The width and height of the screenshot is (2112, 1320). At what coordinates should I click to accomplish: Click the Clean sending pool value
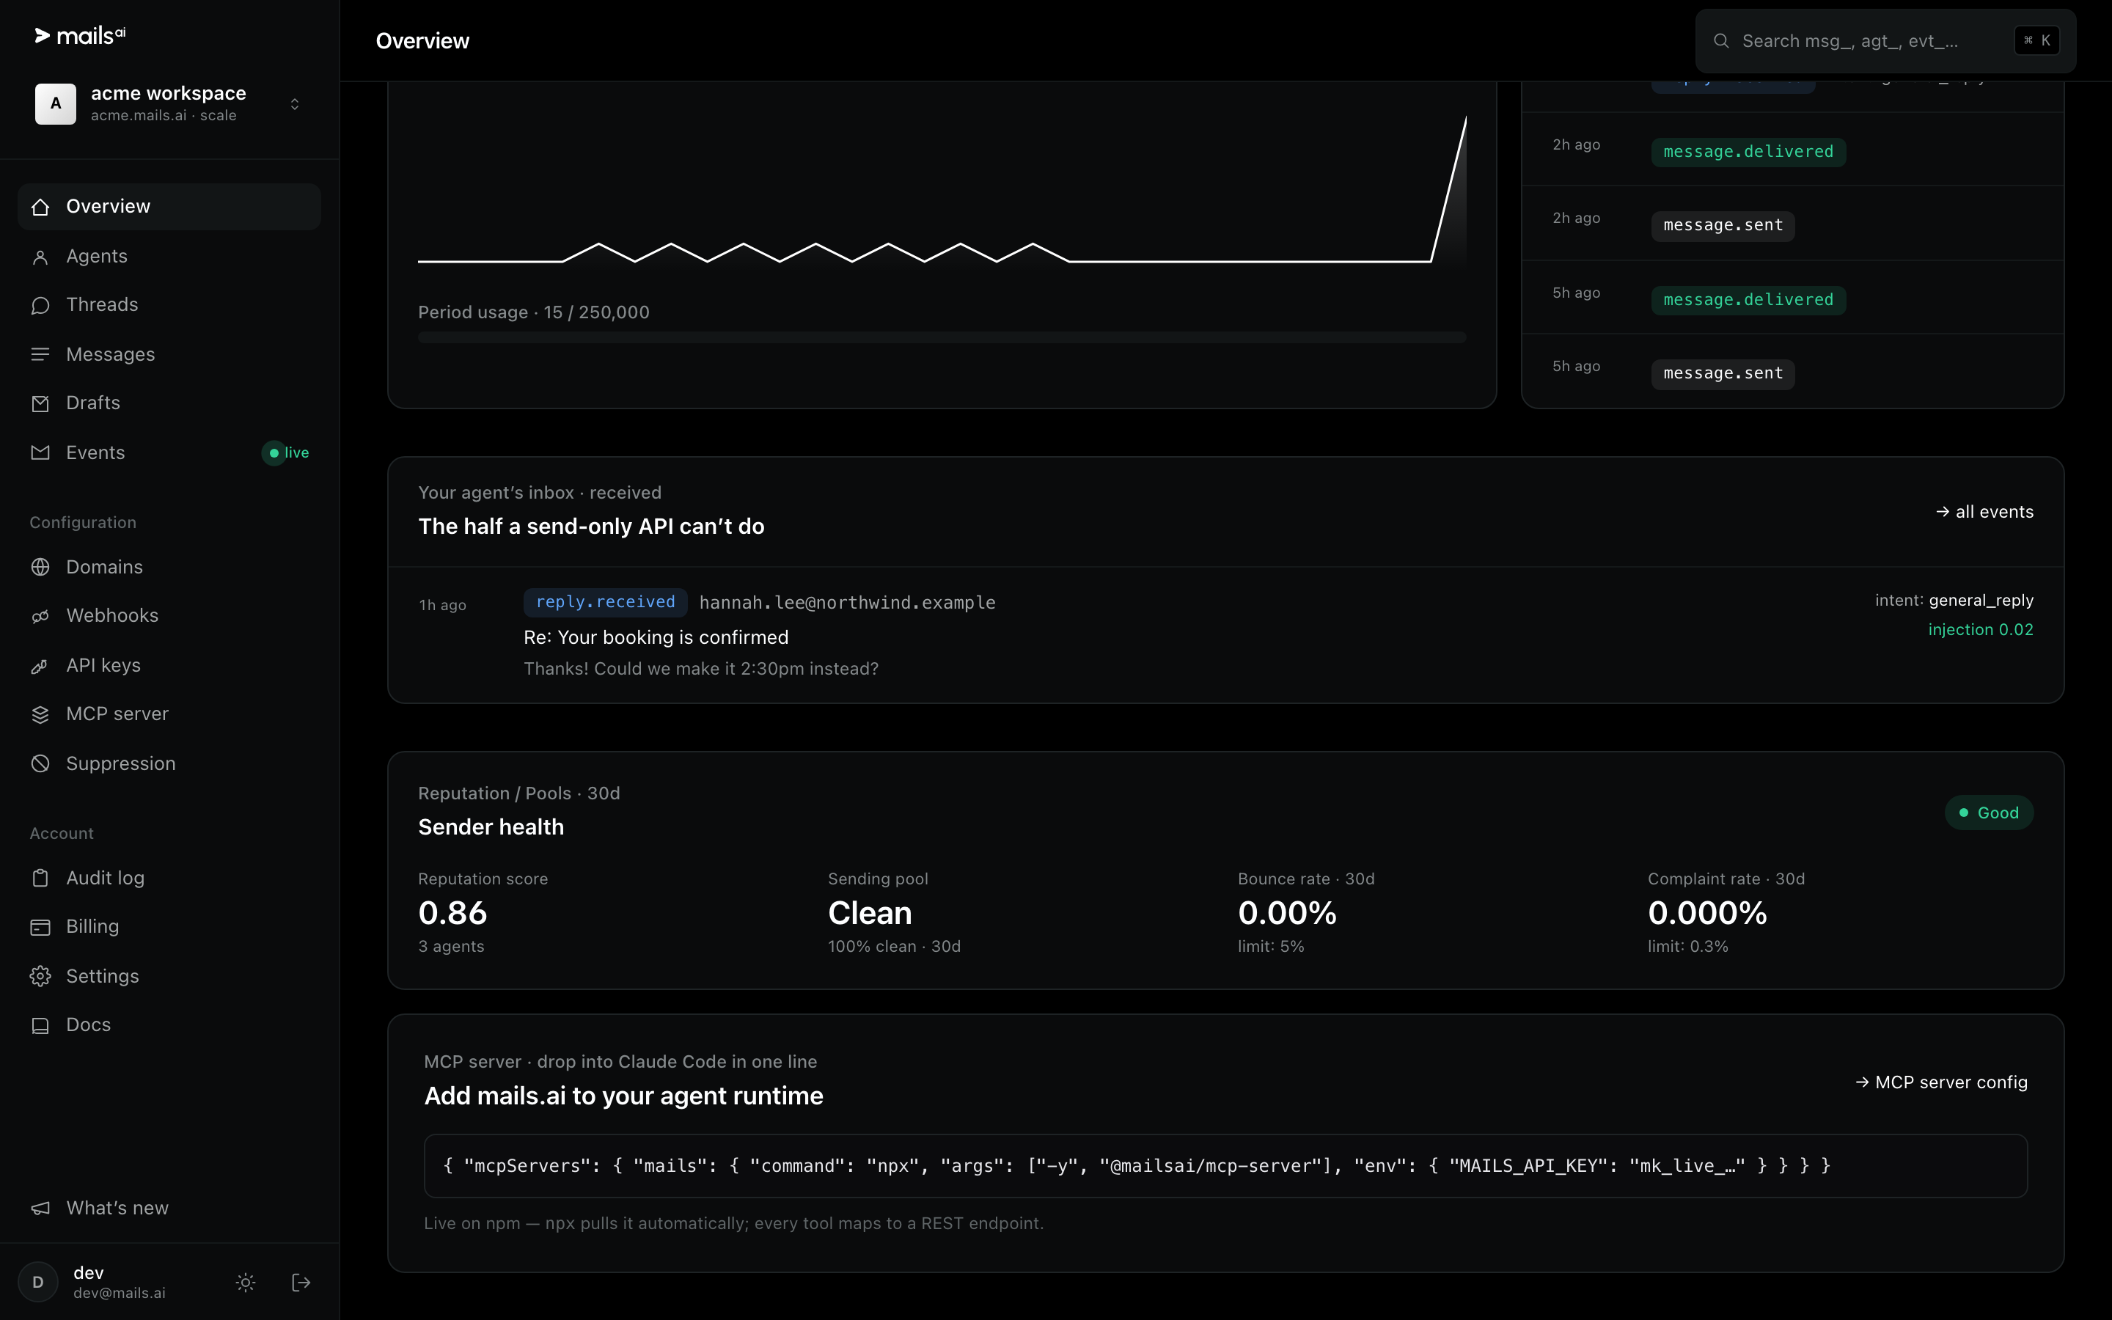point(870,913)
